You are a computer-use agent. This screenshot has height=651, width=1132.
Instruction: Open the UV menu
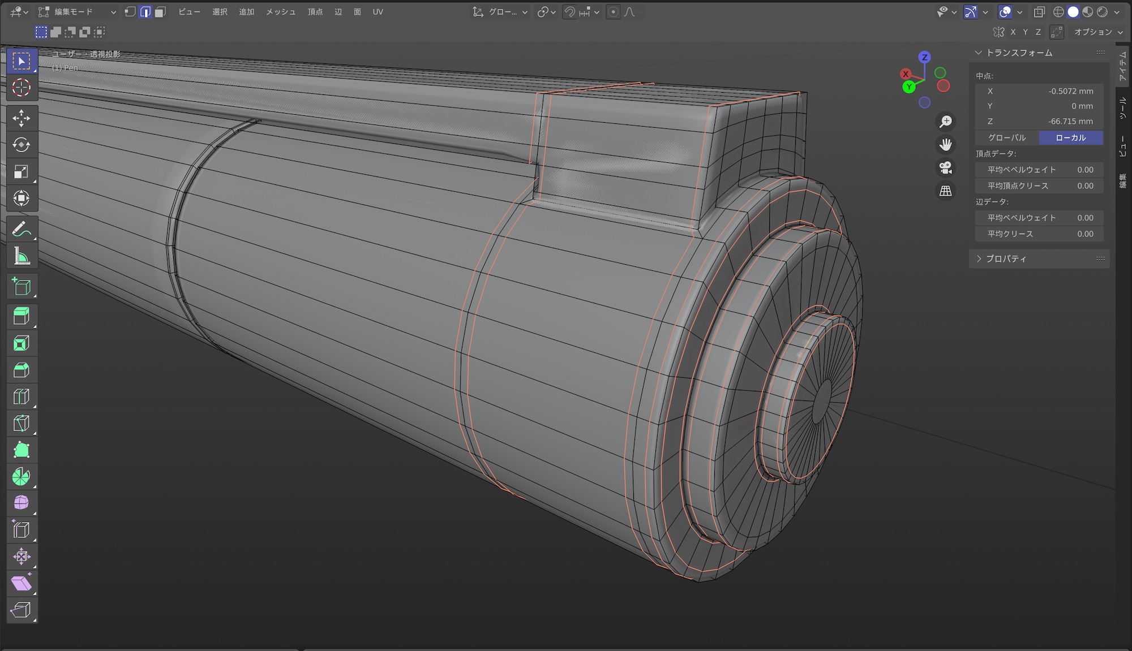point(378,12)
